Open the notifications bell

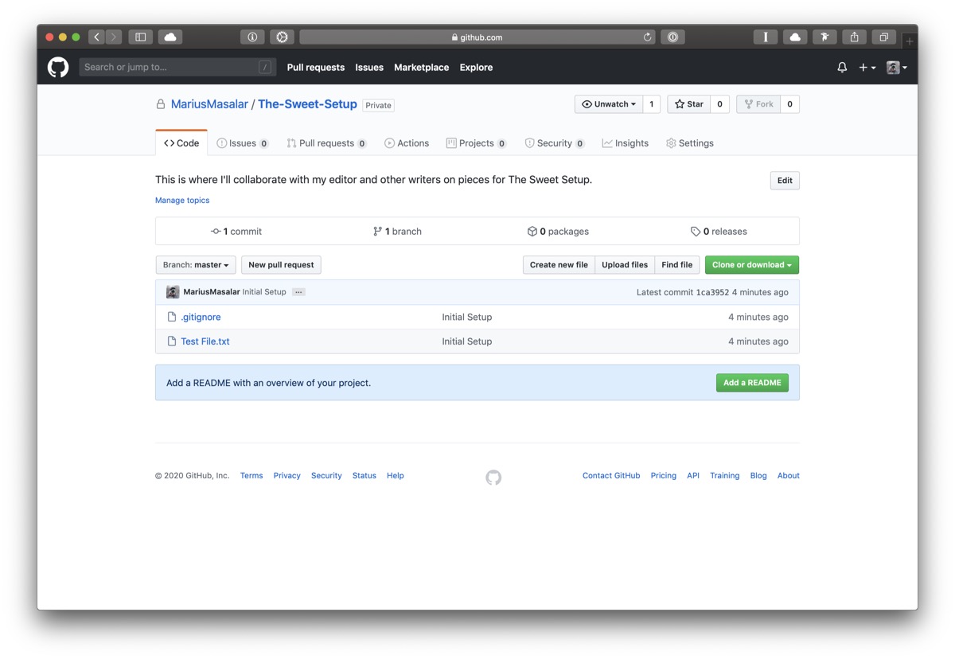click(x=842, y=68)
